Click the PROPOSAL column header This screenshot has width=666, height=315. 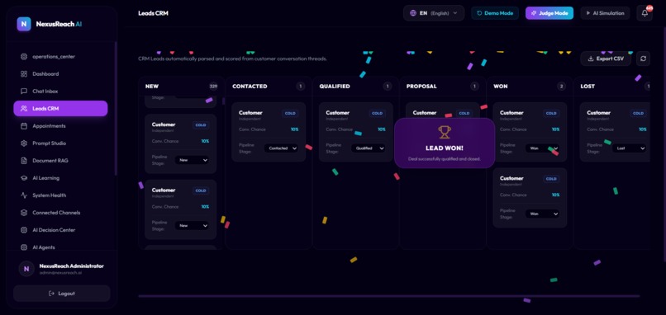click(421, 86)
